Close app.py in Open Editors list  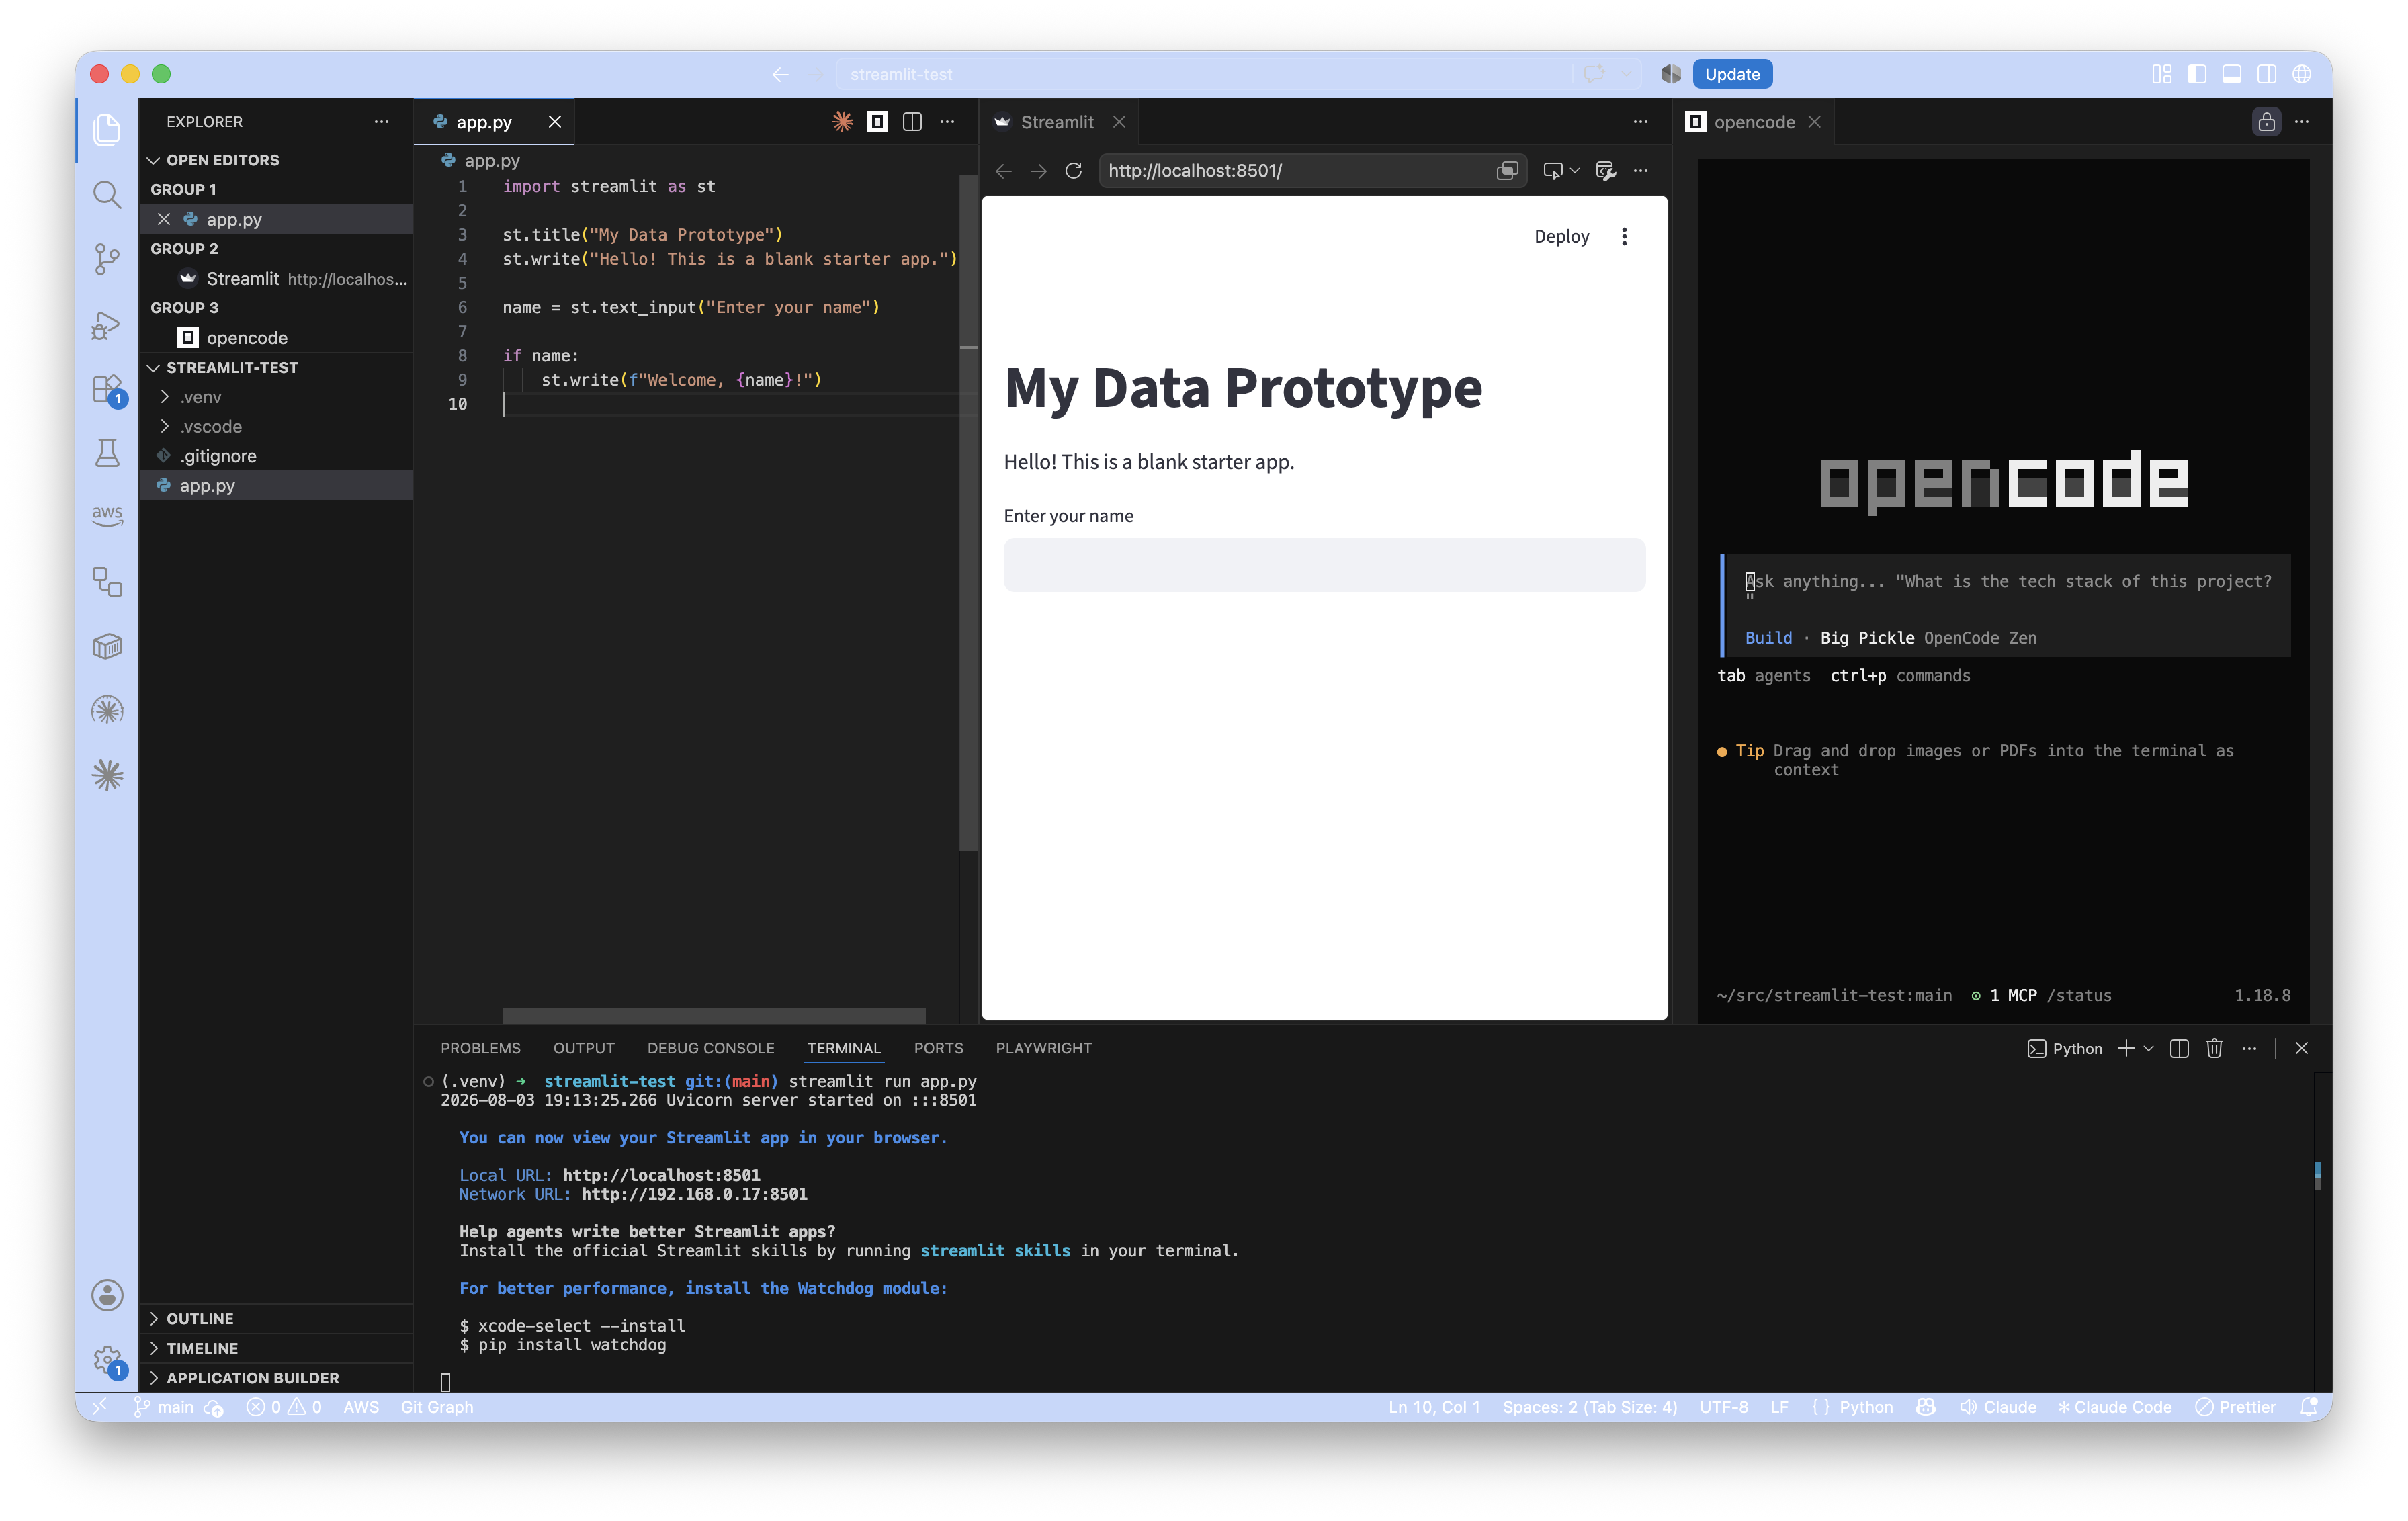[164, 219]
